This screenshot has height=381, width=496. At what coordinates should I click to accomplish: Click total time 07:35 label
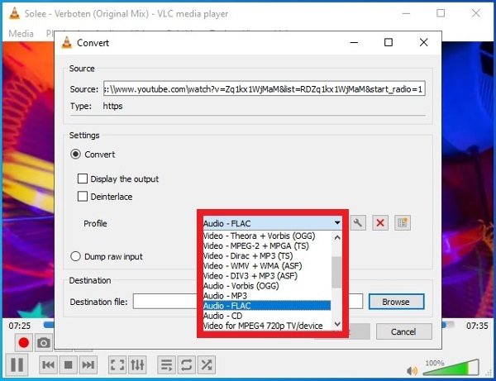[x=477, y=326]
